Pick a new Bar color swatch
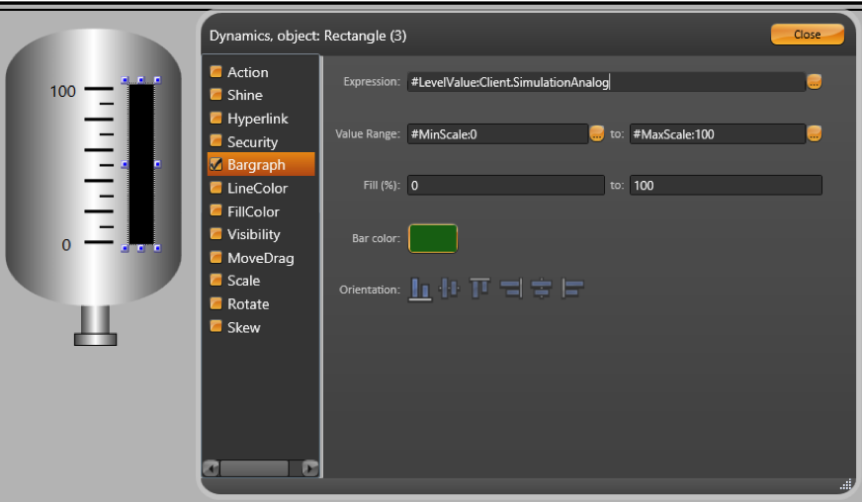862x502 pixels. click(433, 238)
